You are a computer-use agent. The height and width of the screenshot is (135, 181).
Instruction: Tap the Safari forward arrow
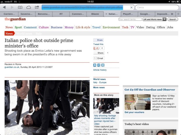point(12,7)
